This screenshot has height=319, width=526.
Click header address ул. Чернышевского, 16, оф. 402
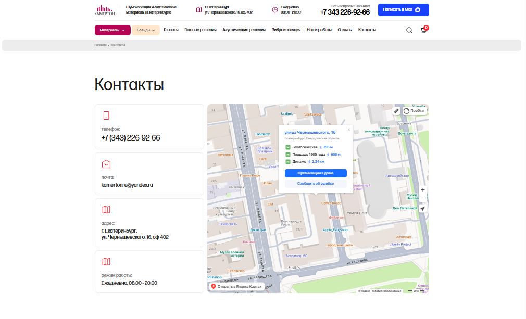coord(229,12)
